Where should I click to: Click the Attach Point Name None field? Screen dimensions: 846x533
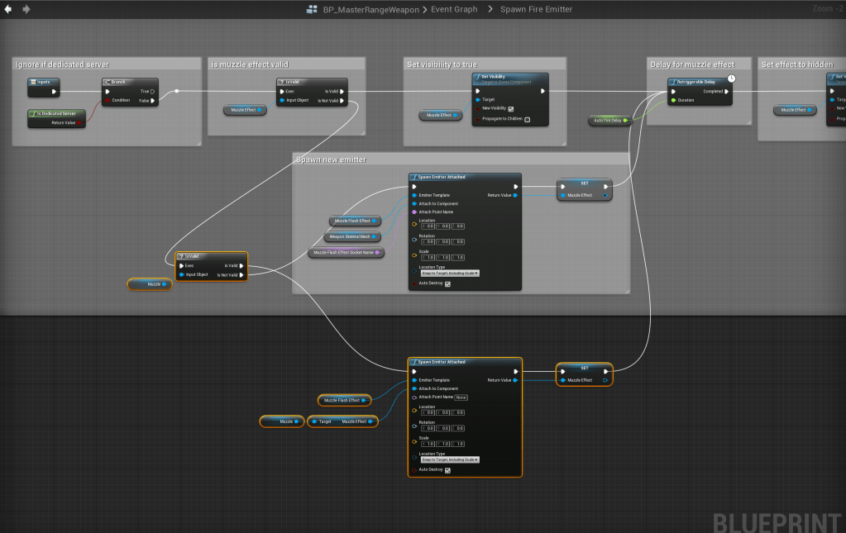(x=461, y=397)
